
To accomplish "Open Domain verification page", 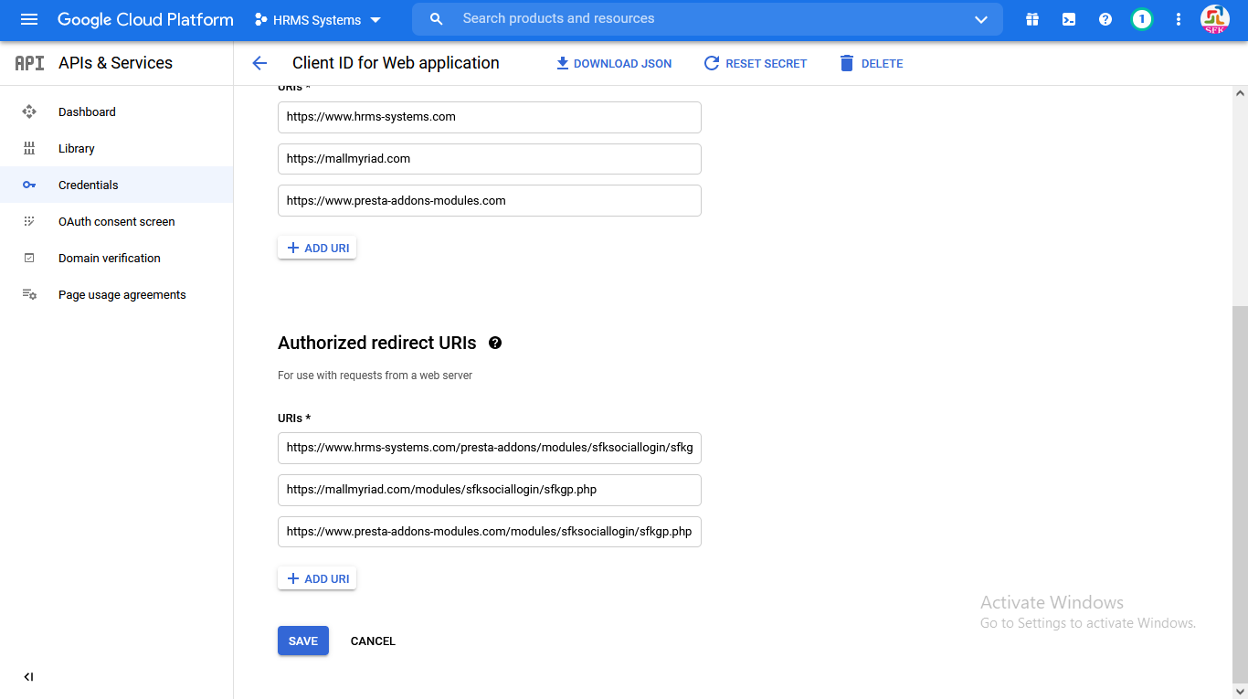I will pos(116,258).
